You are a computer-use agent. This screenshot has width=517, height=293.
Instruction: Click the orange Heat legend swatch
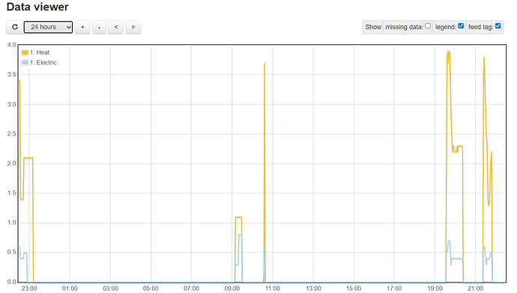click(x=25, y=52)
